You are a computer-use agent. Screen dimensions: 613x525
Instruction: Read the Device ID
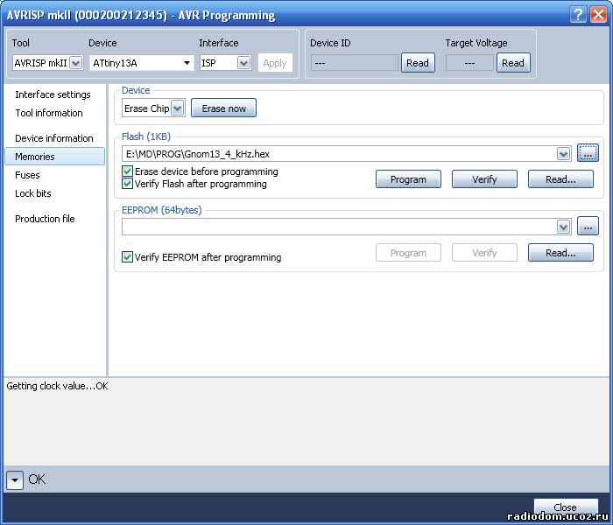coord(418,63)
